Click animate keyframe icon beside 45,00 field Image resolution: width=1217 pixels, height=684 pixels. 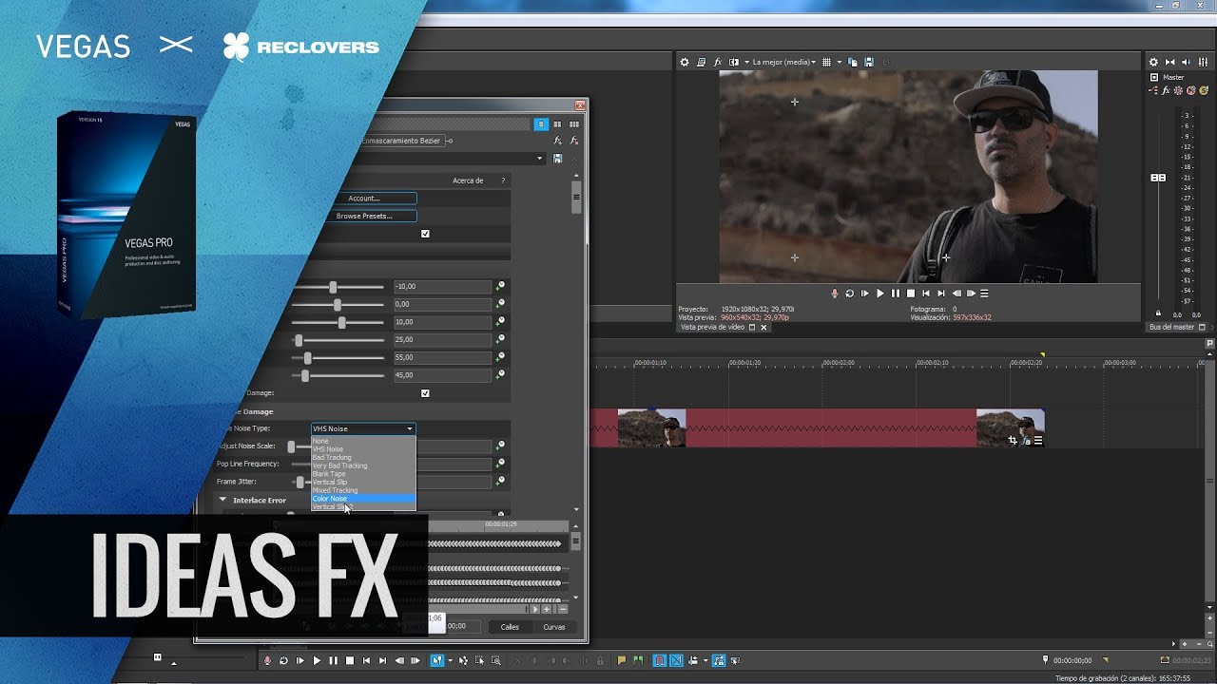click(500, 376)
